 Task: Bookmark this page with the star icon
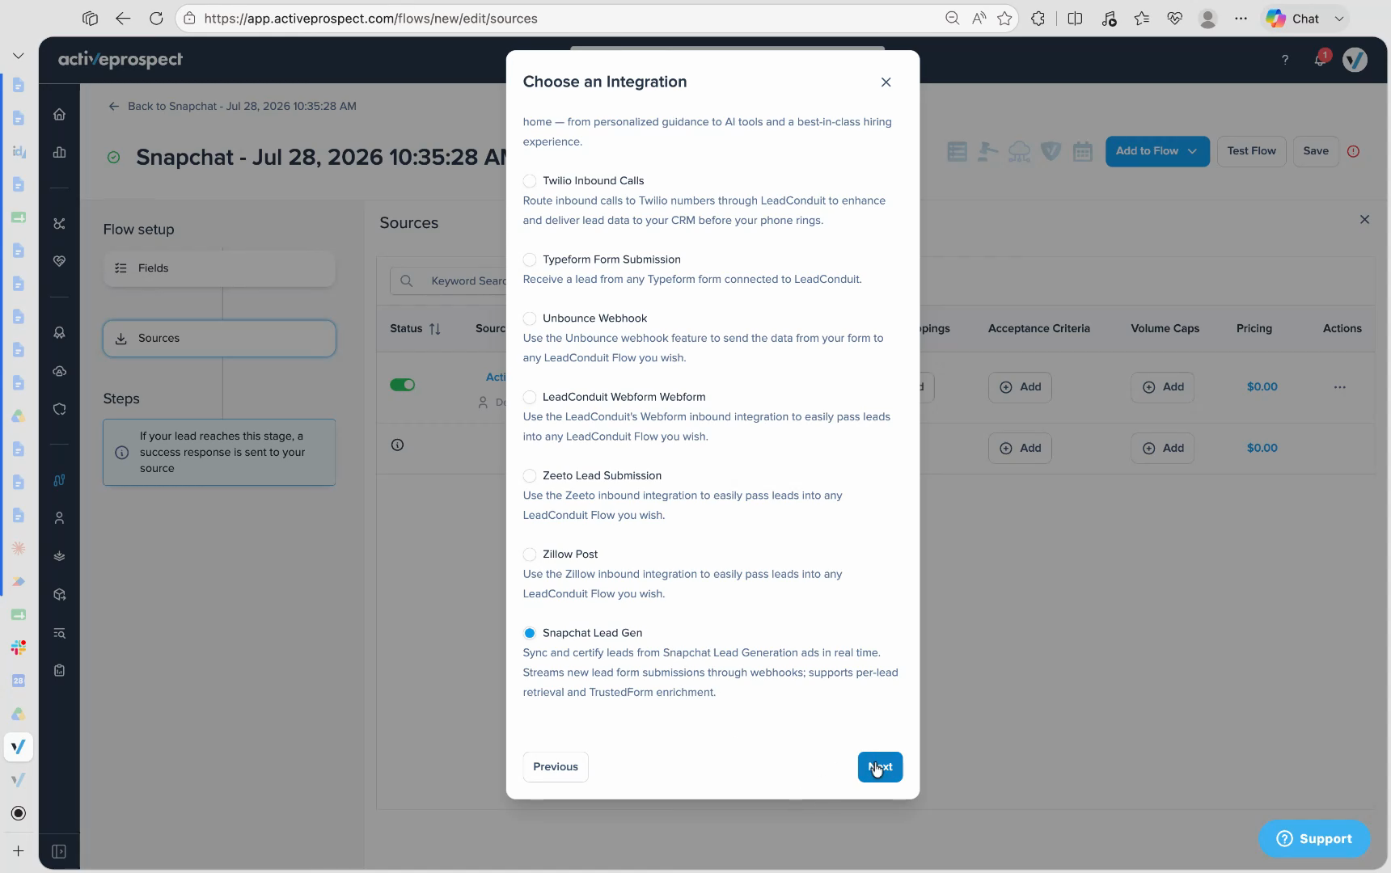coord(1004,19)
